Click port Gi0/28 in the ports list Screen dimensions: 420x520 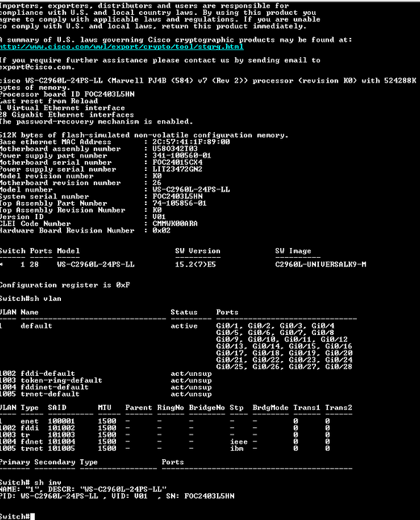(339, 367)
